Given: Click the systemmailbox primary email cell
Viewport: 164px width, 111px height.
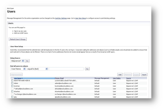Looking at the screenshot, I should click(66, 80).
